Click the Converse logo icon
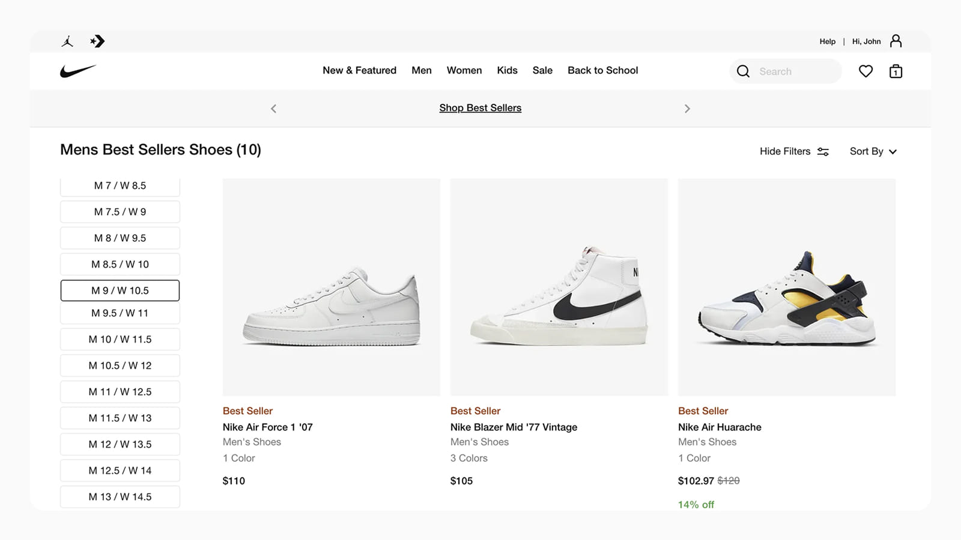Viewport: 961px width, 540px height. [97, 41]
